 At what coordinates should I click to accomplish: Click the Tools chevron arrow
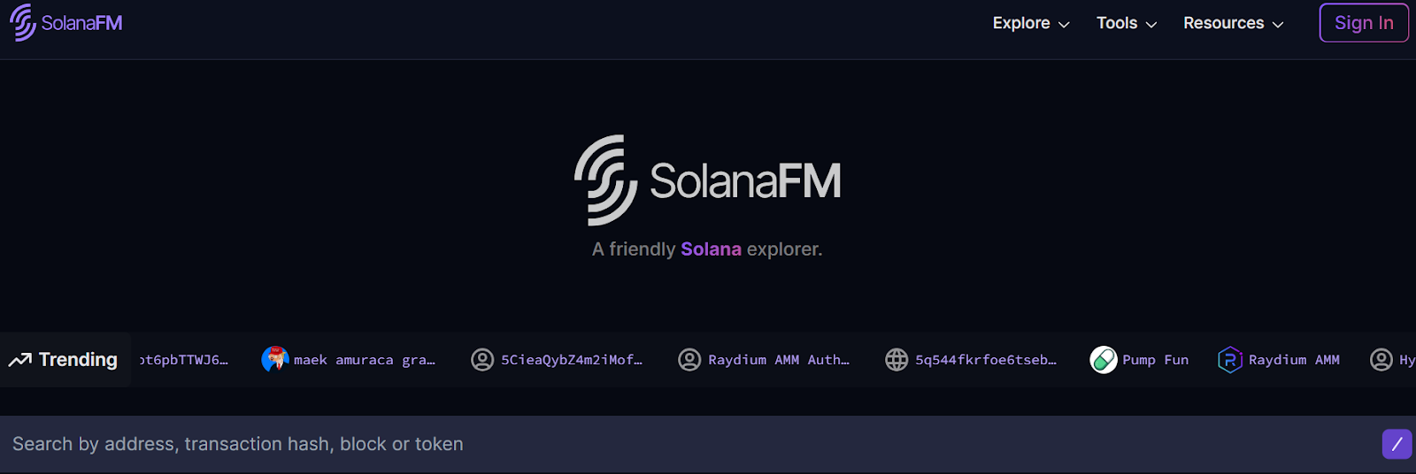[x=1151, y=25]
